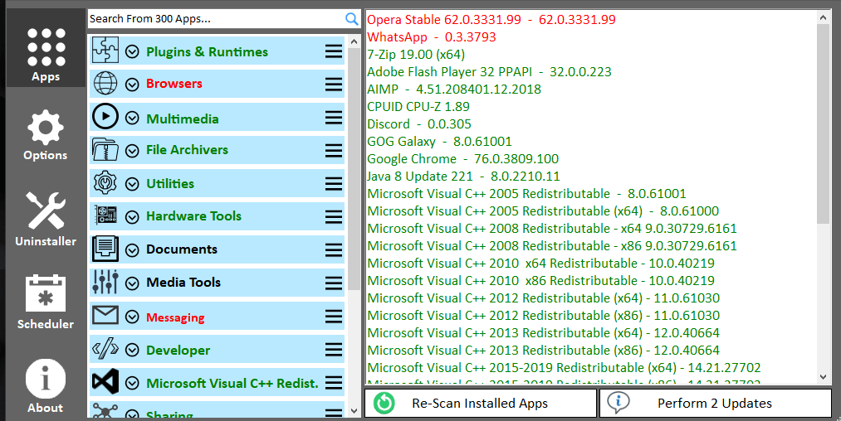Select the GOG Galaxy entry
The height and width of the screenshot is (421, 841).
(x=440, y=142)
